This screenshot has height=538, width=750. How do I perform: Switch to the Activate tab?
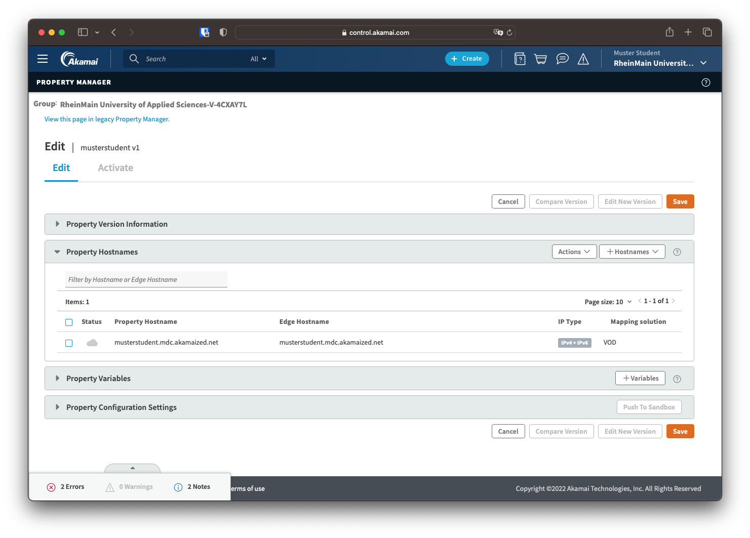(x=115, y=168)
